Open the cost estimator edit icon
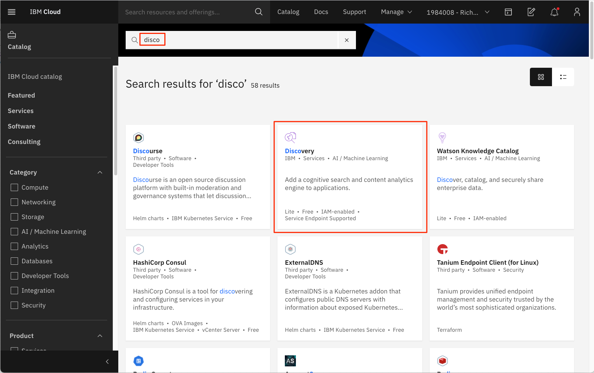The image size is (594, 373). (531, 12)
